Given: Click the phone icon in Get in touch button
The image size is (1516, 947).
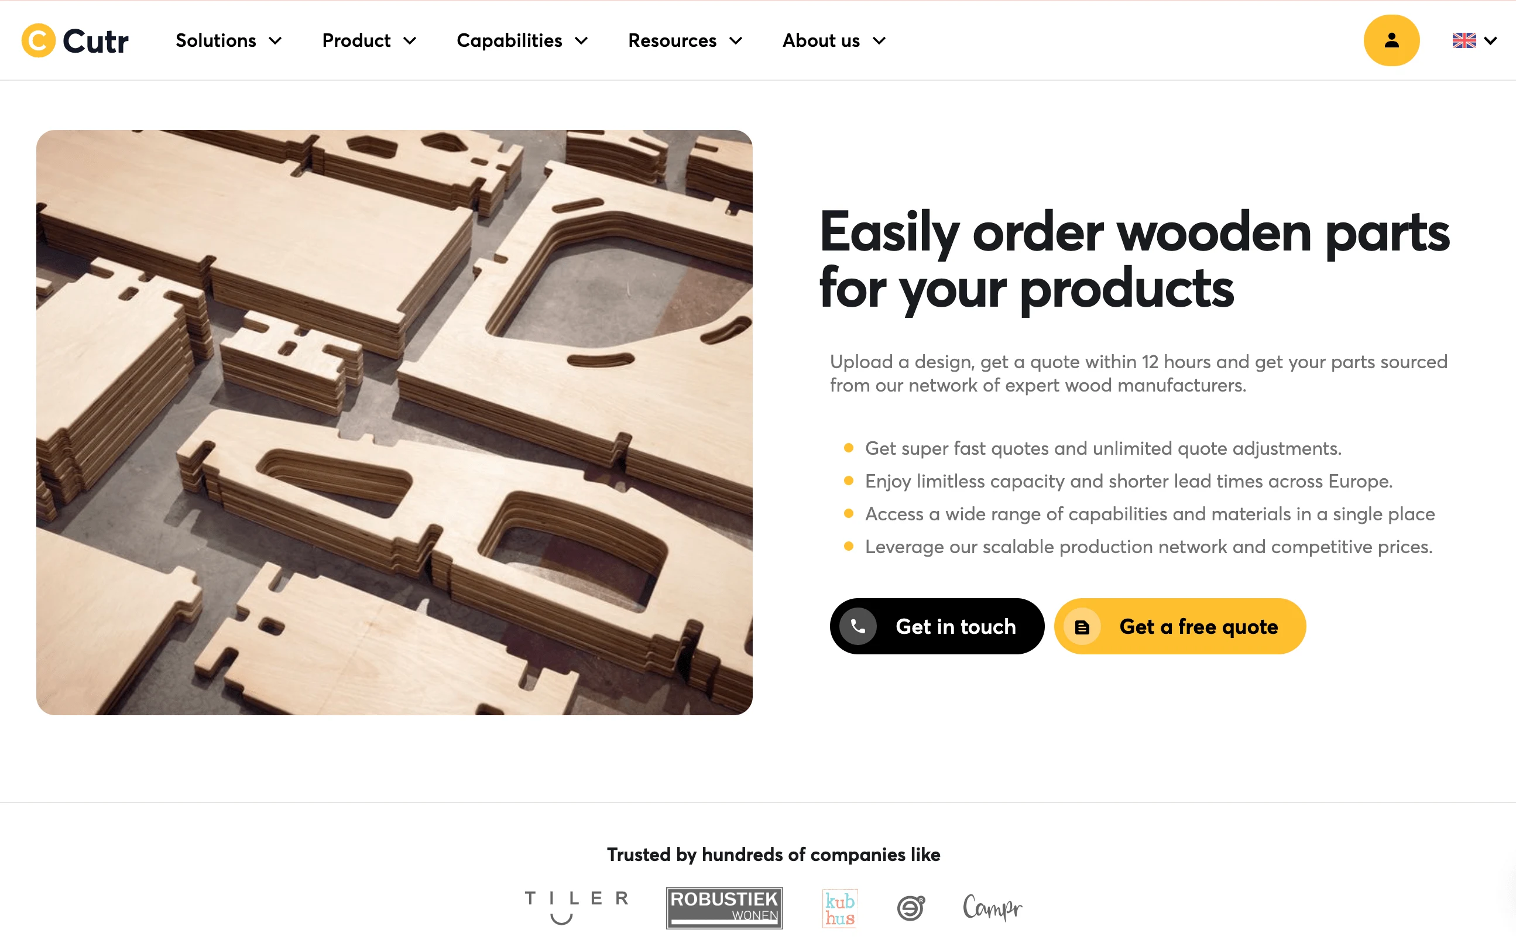Looking at the screenshot, I should pyautogui.click(x=858, y=625).
